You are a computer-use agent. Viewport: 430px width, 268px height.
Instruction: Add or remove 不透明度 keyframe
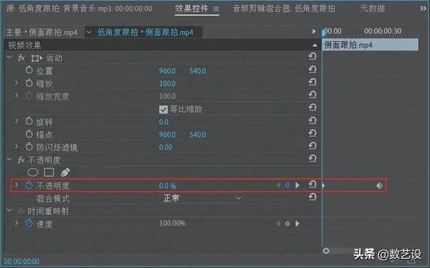click(288, 185)
